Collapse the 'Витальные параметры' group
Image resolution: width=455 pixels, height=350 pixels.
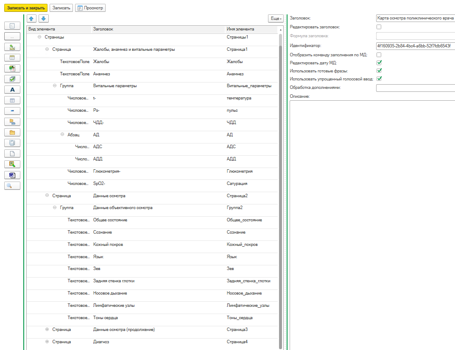[55, 86]
